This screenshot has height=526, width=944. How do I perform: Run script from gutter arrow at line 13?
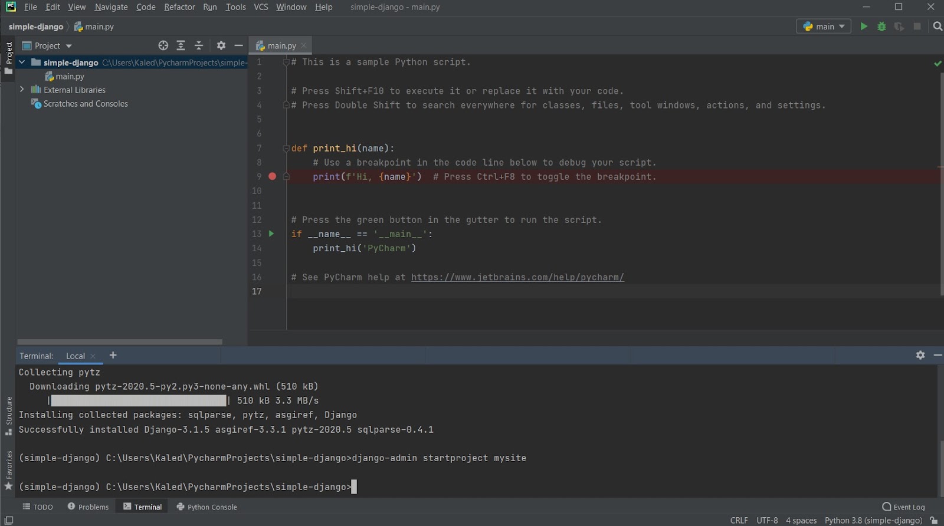(x=271, y=234)
